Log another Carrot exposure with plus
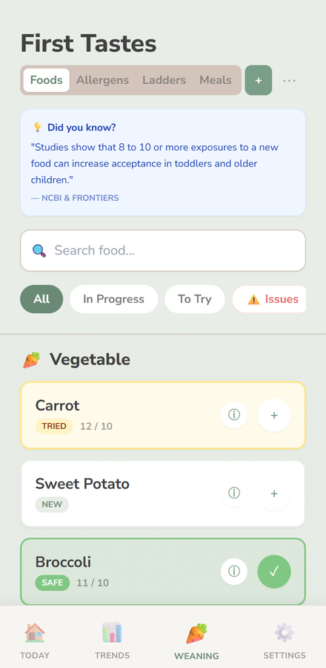 coord(274,415)
